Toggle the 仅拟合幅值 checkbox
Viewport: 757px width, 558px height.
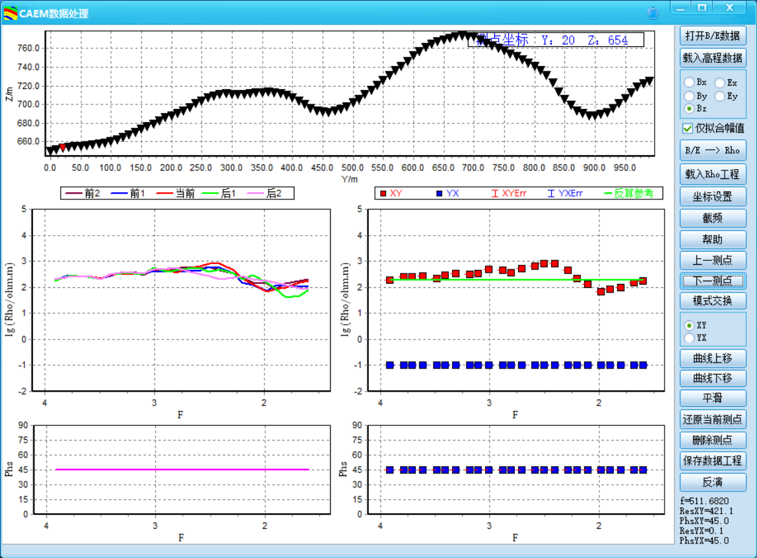click(x=688, y=128)
